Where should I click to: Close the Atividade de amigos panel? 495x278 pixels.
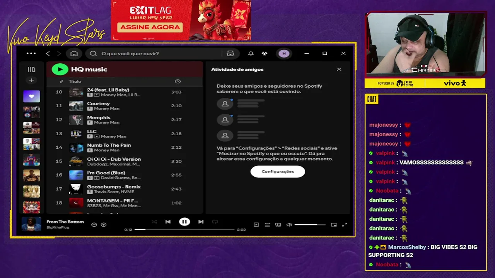click(x=339, y=69)
